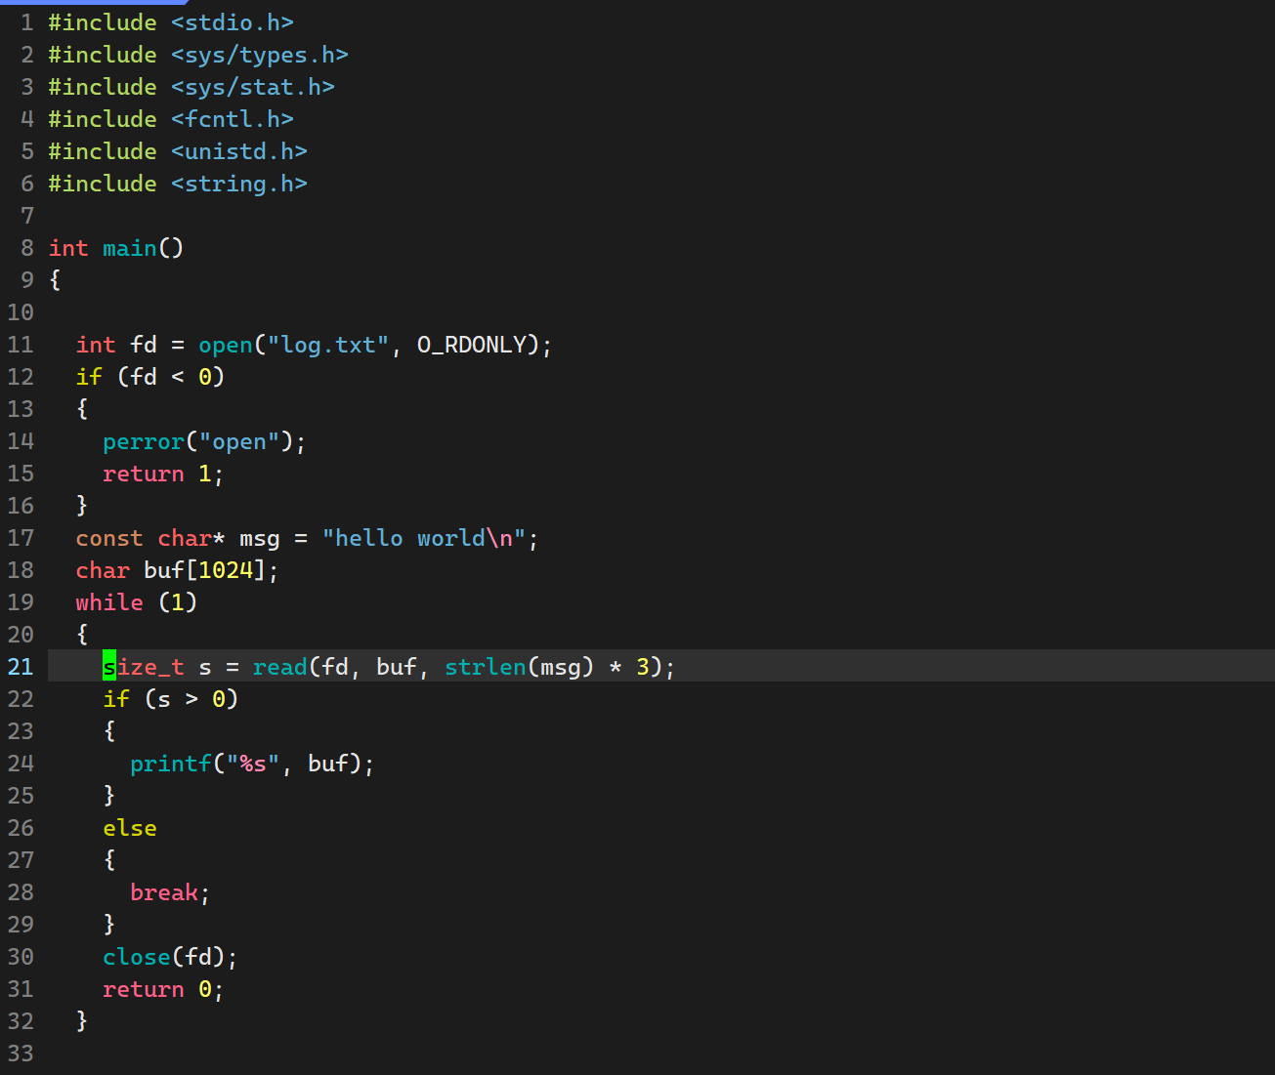This screenshot has width=1275, height=1075.
Task: Click the sys/stat.h header name
Action: (x=253, y=87)
